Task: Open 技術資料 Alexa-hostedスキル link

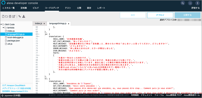Action: click(x=15, y=91)
